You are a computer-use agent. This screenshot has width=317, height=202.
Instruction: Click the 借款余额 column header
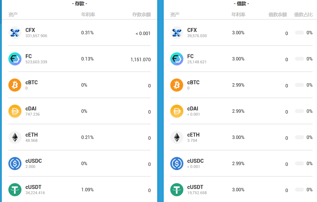point(278,15)
